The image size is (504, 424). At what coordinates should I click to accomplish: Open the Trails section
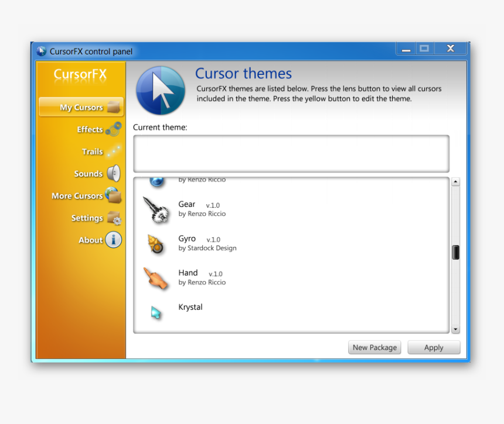pyautogui.click(x=93, y=151)
